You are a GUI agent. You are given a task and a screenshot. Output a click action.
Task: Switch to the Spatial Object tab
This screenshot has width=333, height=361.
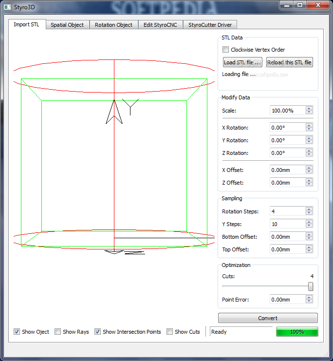click(67, 25)
